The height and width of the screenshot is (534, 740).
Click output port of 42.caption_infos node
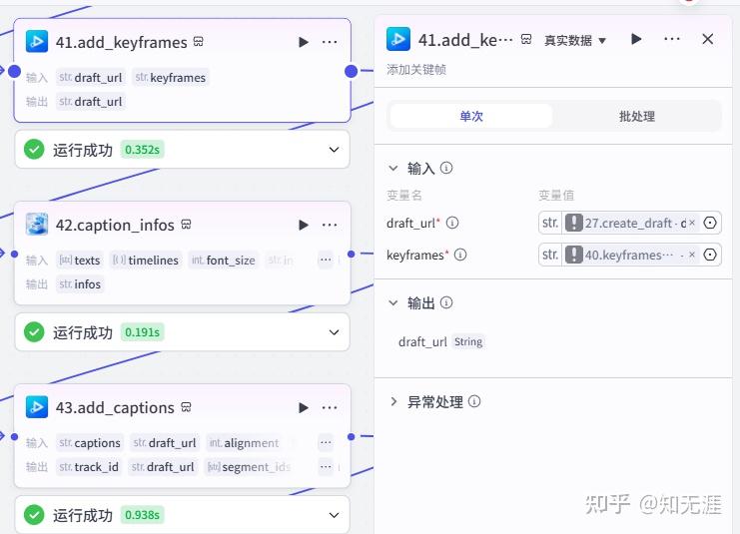click(352, 254)
